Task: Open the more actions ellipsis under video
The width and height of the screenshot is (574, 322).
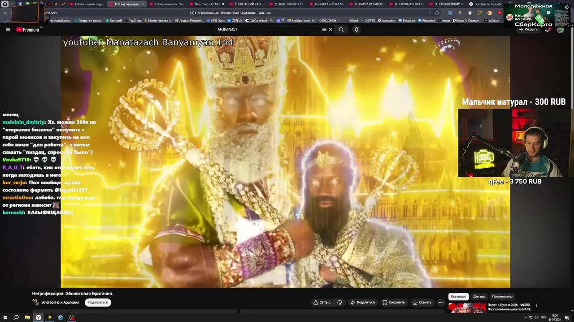Action: click(x=441, y=302)
